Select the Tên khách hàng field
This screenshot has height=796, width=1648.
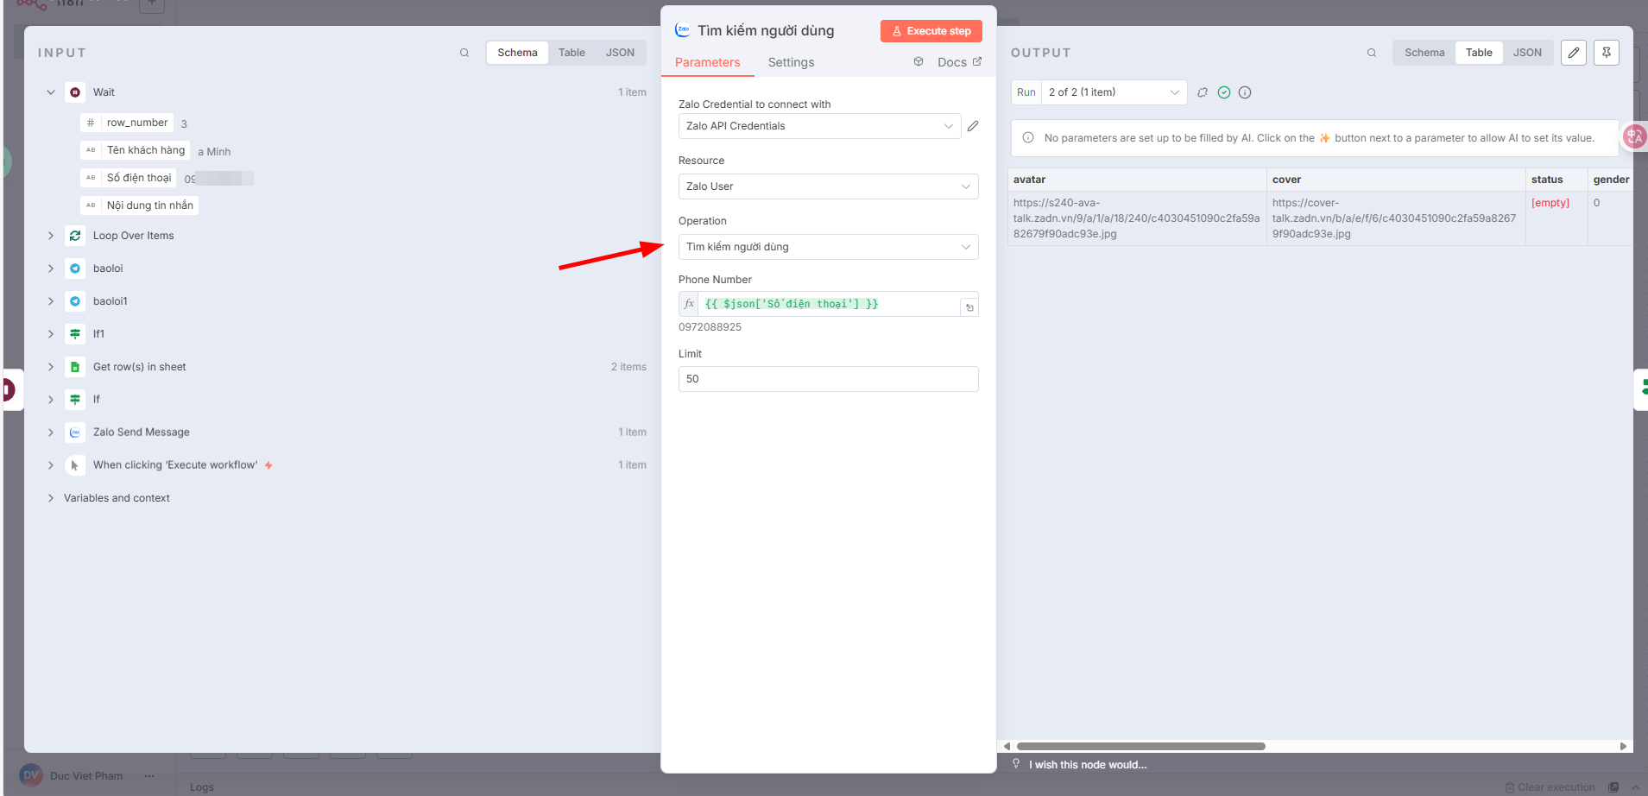tap(136, 150)
